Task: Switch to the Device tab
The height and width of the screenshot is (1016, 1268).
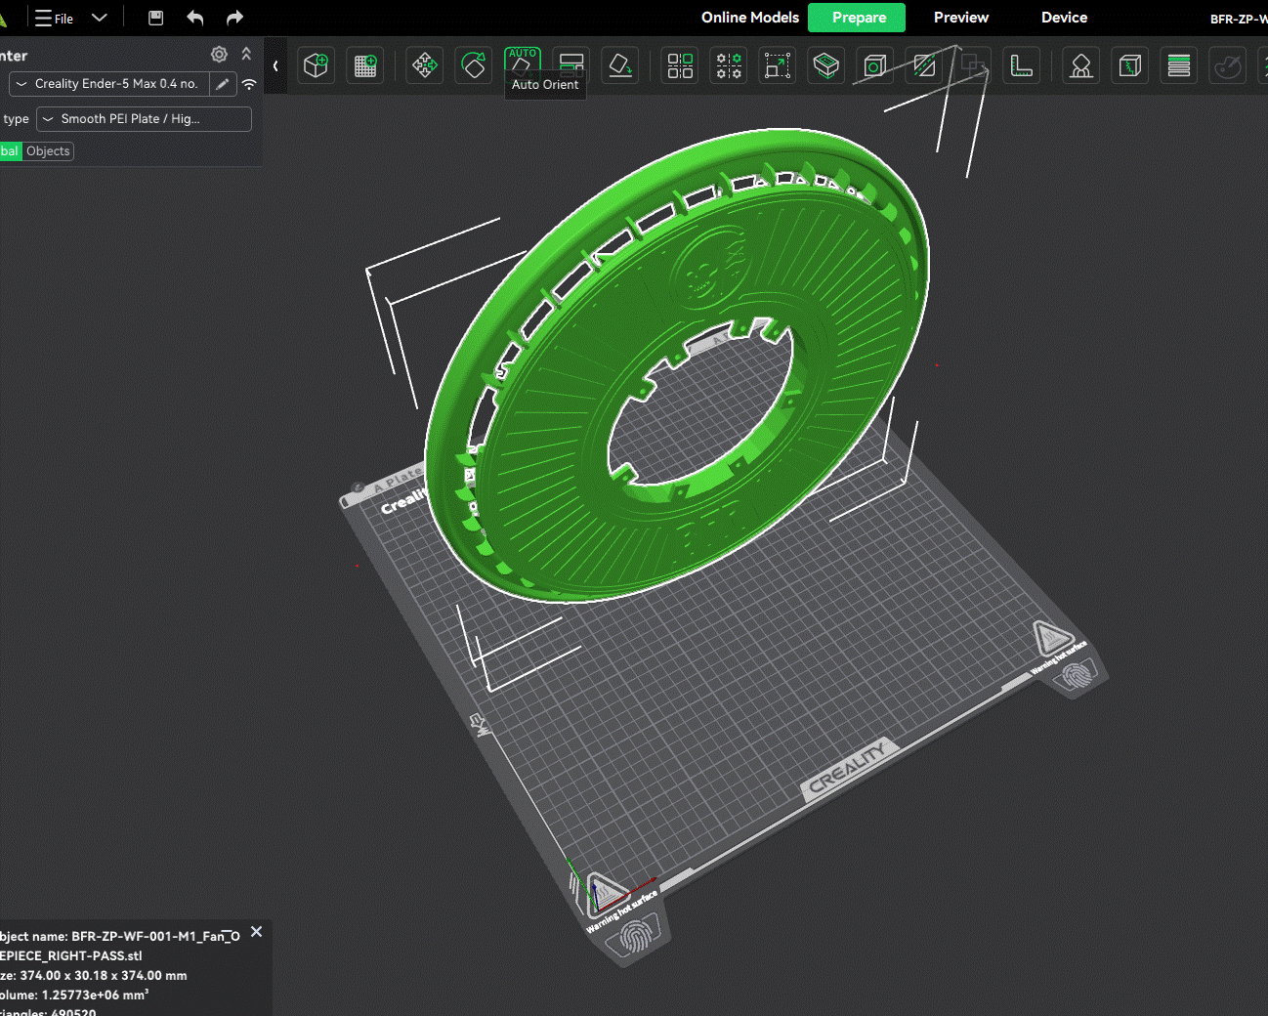Action: pos(1064,18)
